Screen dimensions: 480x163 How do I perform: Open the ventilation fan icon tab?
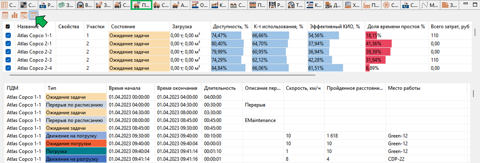coord(390,5)
